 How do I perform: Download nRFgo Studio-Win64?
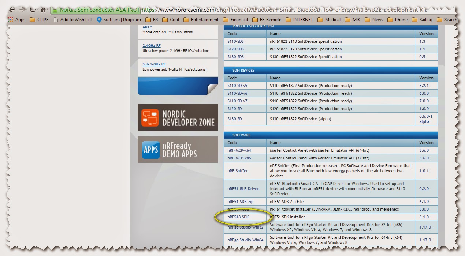tap(245, 240)
